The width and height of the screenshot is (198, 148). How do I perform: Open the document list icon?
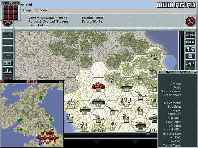point(190,56)
